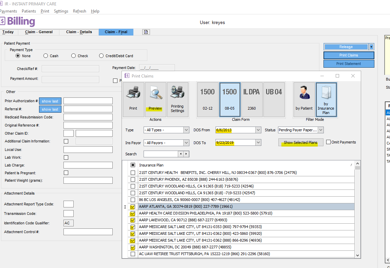Open Printing Settings

(177, 99)
